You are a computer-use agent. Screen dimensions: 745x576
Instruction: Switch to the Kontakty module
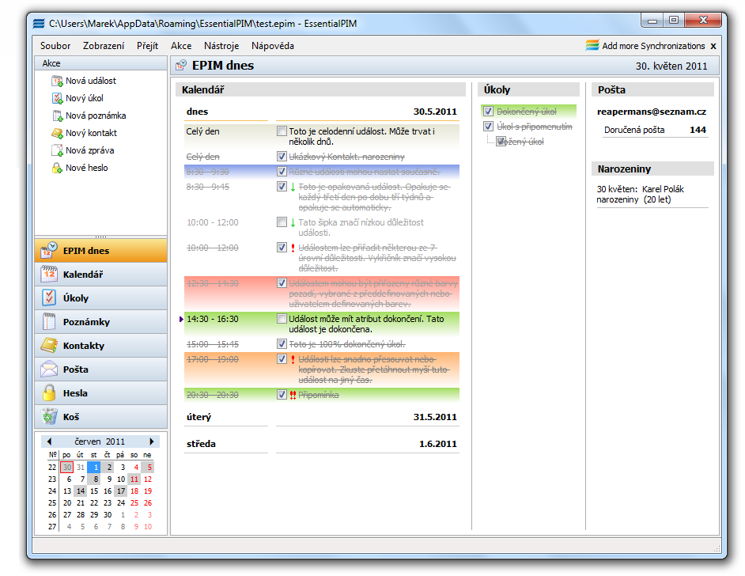(x=100, y=346)
